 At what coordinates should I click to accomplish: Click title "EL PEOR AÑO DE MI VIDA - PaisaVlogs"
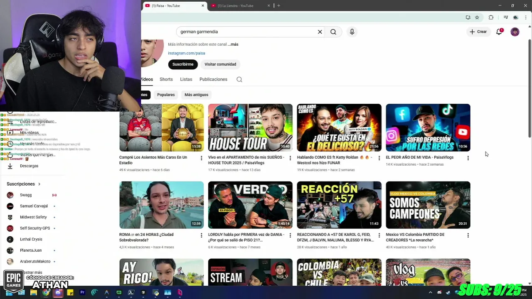pyautogui.click(x=419, y=157)
